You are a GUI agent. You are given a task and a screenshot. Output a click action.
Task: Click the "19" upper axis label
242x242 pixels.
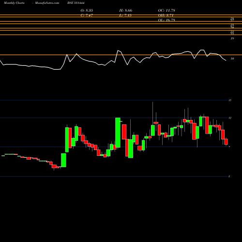232,38
